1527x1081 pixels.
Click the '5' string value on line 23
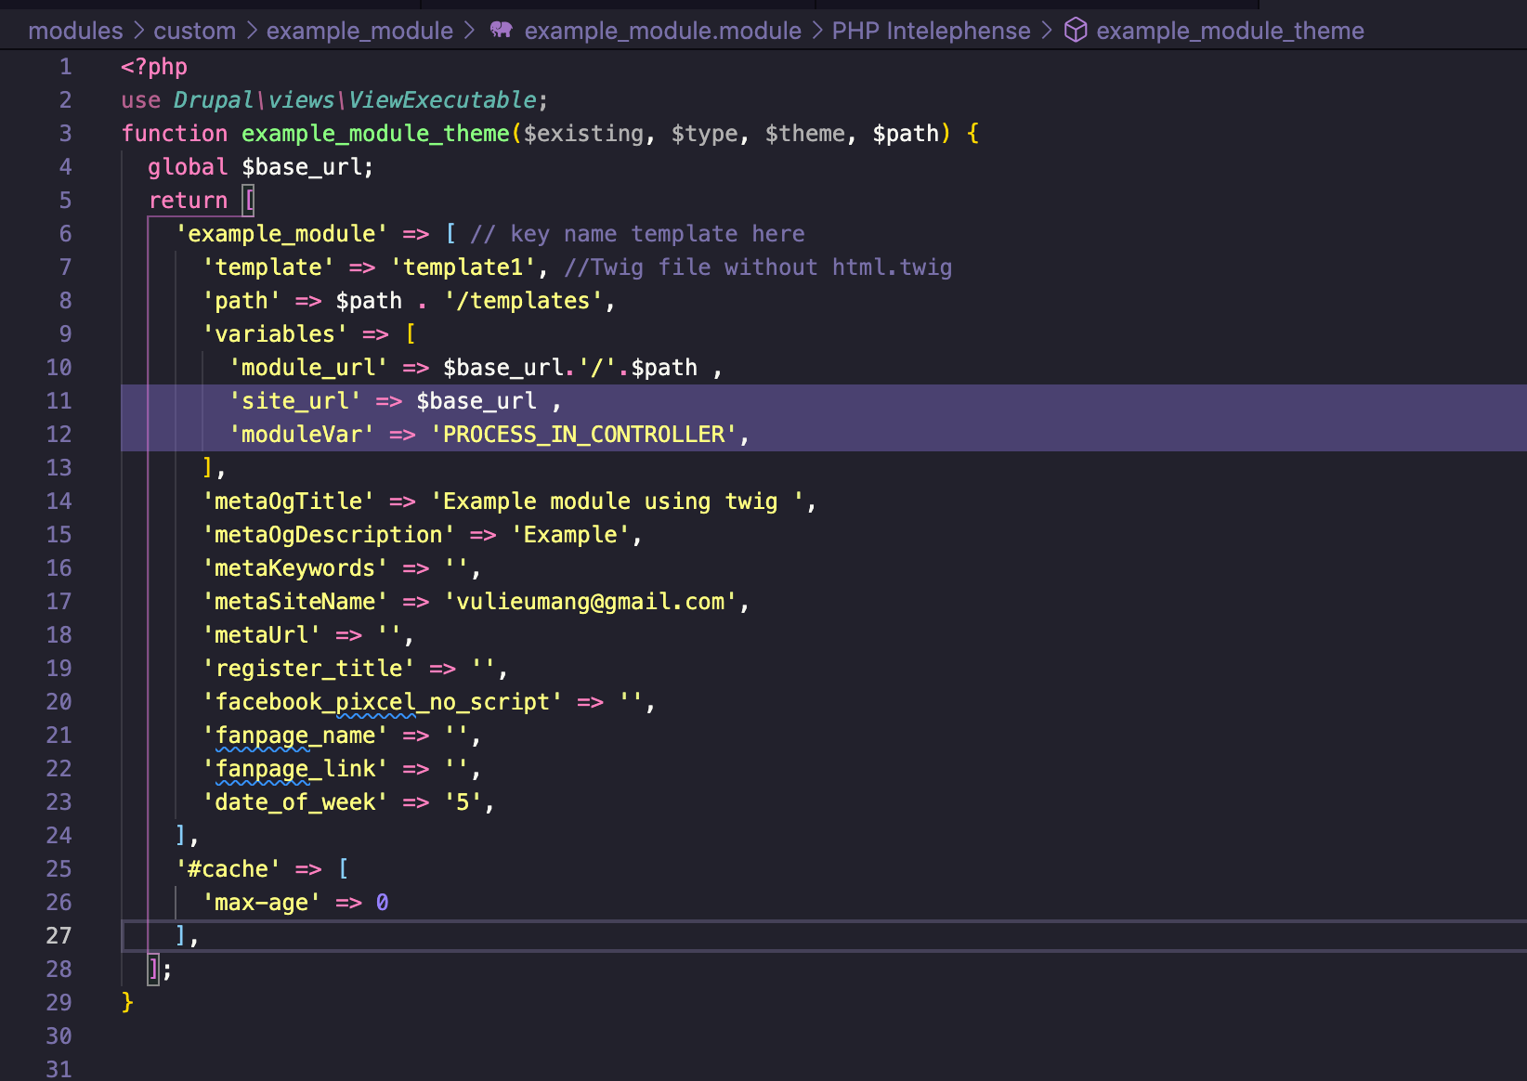(x=463, y=802)
